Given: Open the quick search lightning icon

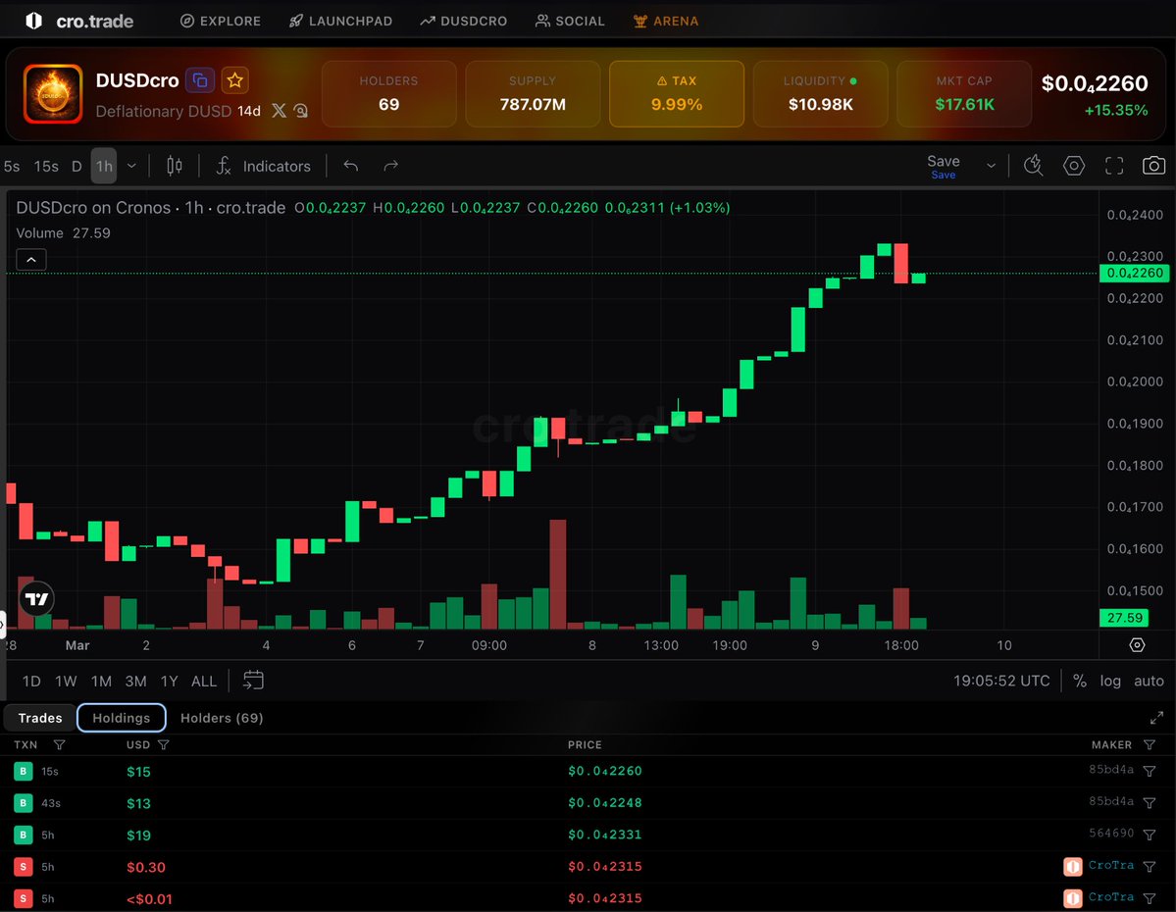Looking at the screenshot, I should click(x=1033, y=166).
